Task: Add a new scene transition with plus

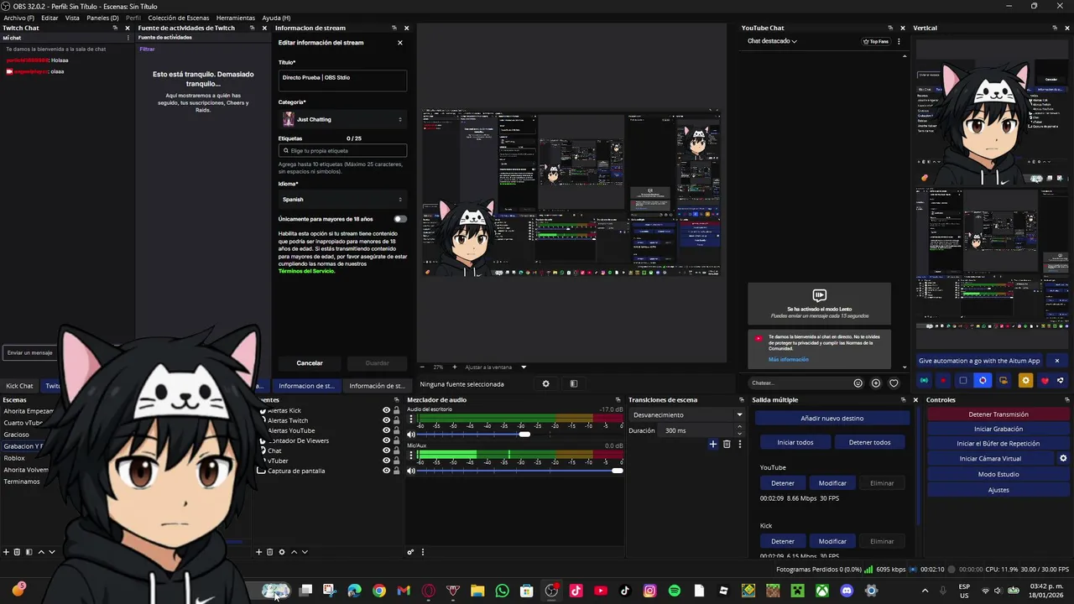Action: (x=713, y=444)
